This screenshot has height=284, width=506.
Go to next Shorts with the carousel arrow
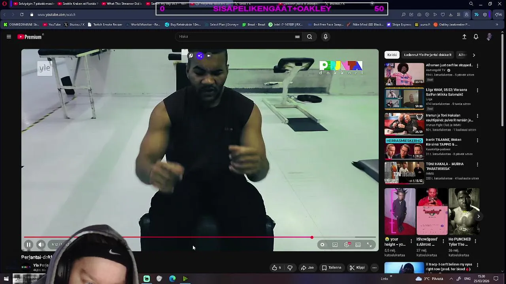click(478, 216)
